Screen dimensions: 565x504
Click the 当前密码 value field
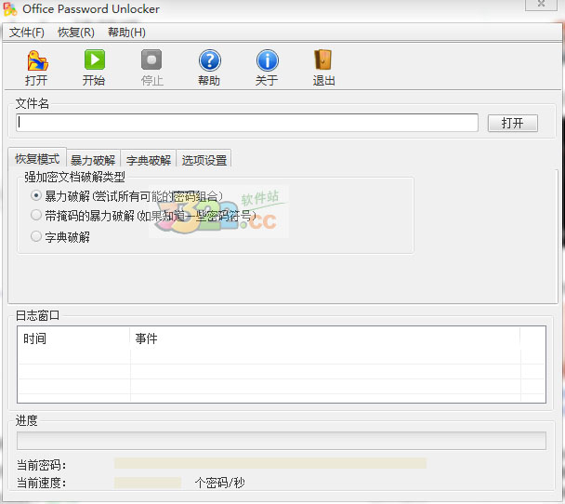[270, 463]
